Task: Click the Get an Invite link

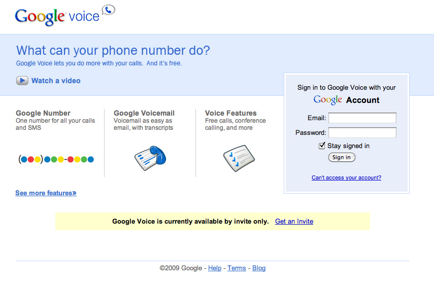Action: (x=294, y=222)
